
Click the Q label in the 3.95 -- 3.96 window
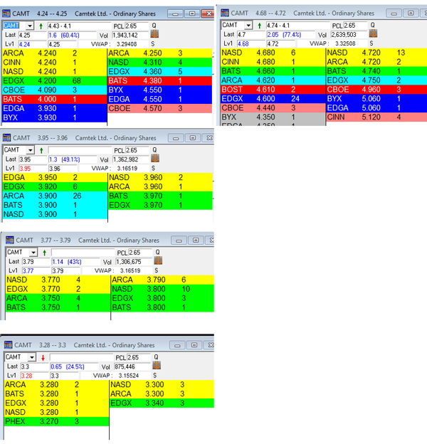click(157, 149)
